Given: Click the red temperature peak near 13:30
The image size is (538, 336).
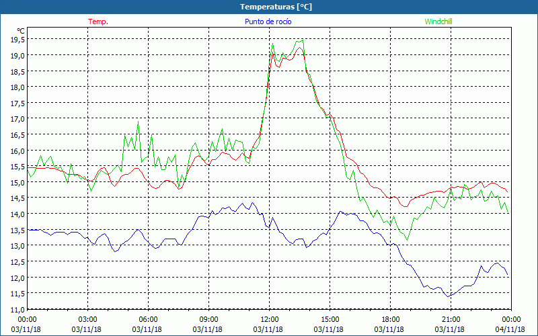Looking at the screenshot, I should (300, 48).
